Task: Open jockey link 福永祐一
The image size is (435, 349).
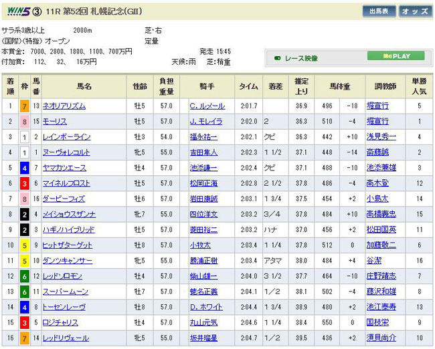Action: tap(205, 137)
